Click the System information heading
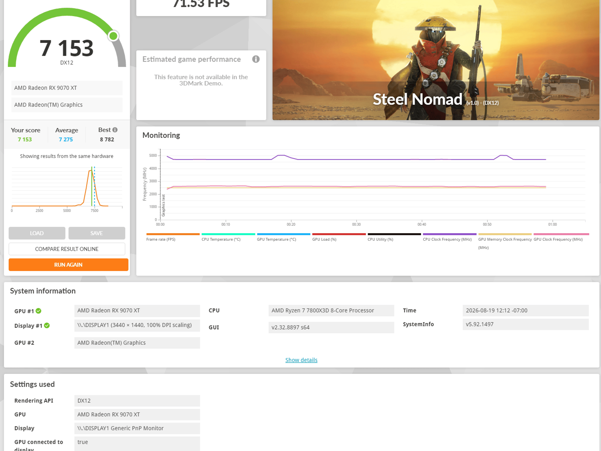Screen dimensions: 601x451 [43, 291]
